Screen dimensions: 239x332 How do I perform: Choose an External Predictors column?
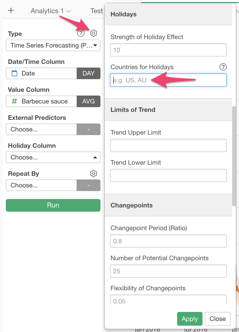coord(42,129)
